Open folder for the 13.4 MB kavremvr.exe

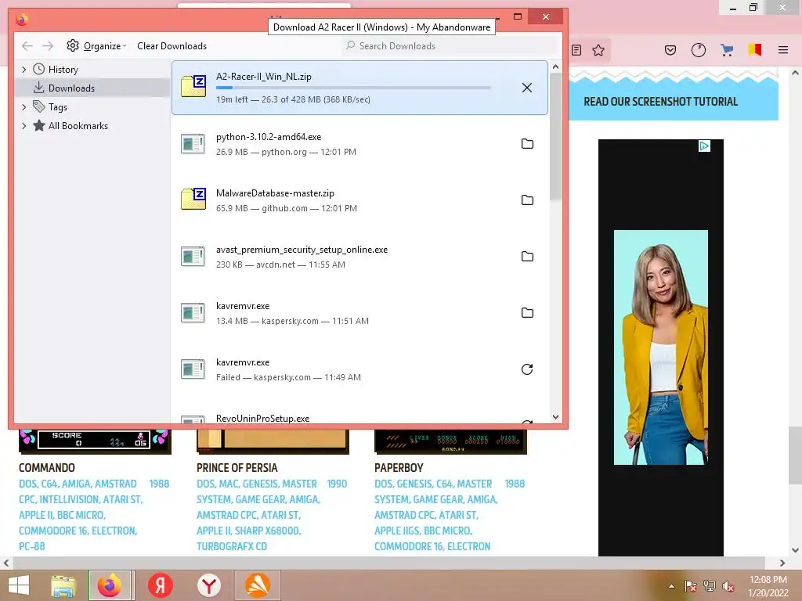tap(527, 313)
